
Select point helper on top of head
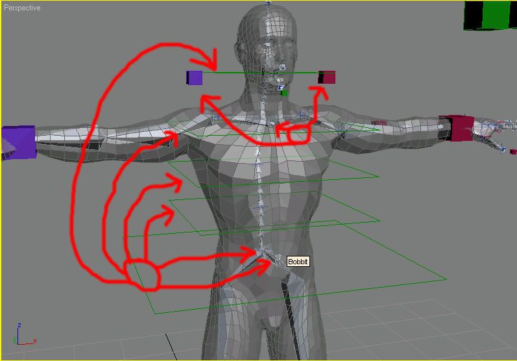click(x=268, y=5)
